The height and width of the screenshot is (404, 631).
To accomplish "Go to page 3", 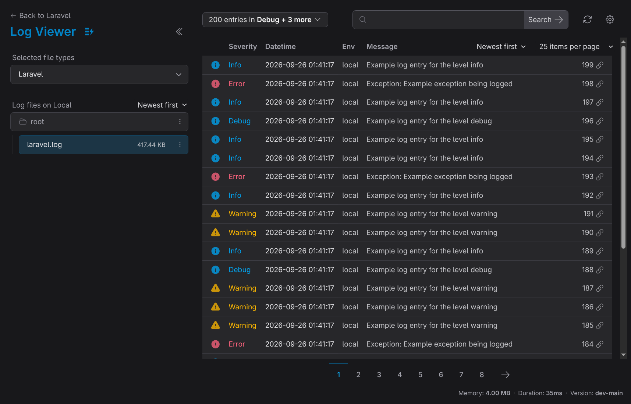I will point(379,375).
